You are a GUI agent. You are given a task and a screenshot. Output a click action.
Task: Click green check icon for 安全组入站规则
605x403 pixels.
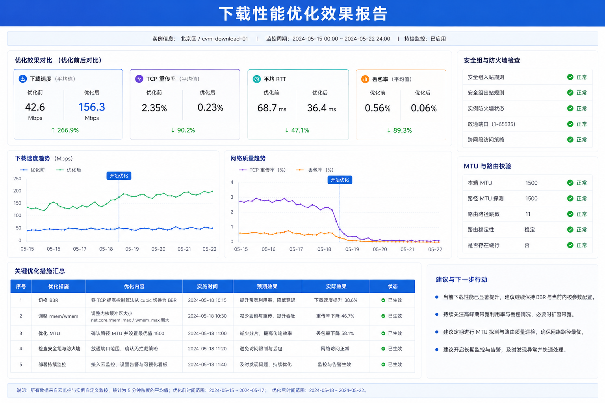click(x=570, y=77)
